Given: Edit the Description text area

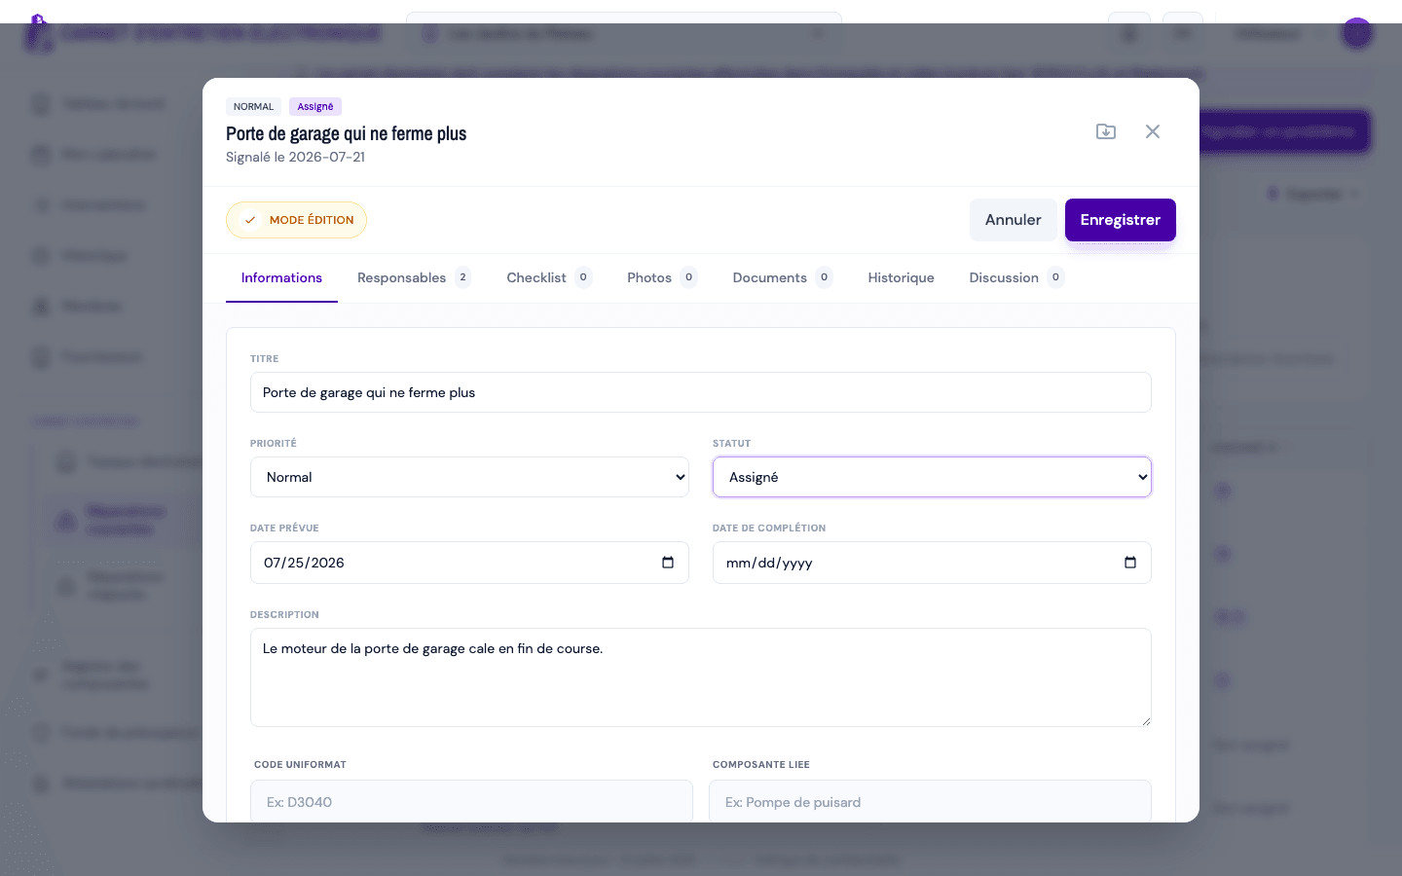Looking at the screenshot, I should point(701,677).
